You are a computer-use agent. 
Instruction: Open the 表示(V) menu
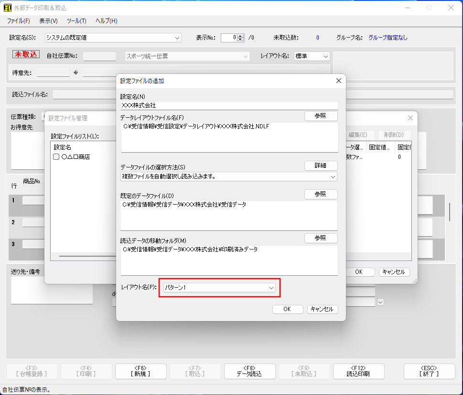click(48, 21)
